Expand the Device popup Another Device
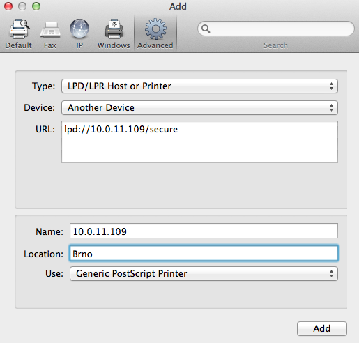 (199, 108)
